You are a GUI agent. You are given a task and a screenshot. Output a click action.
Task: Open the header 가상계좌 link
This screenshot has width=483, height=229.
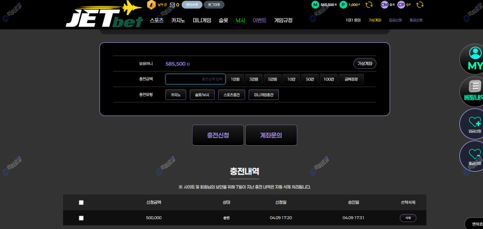375,20
